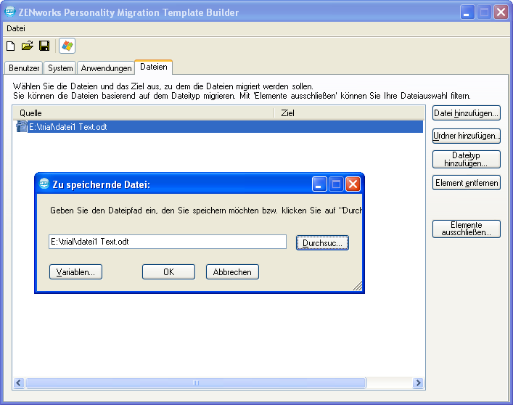This screenshot has height=405, width=513.
Task: Click the 'Elemente ausschließen...' button
Action: click(x=467, y=229)
